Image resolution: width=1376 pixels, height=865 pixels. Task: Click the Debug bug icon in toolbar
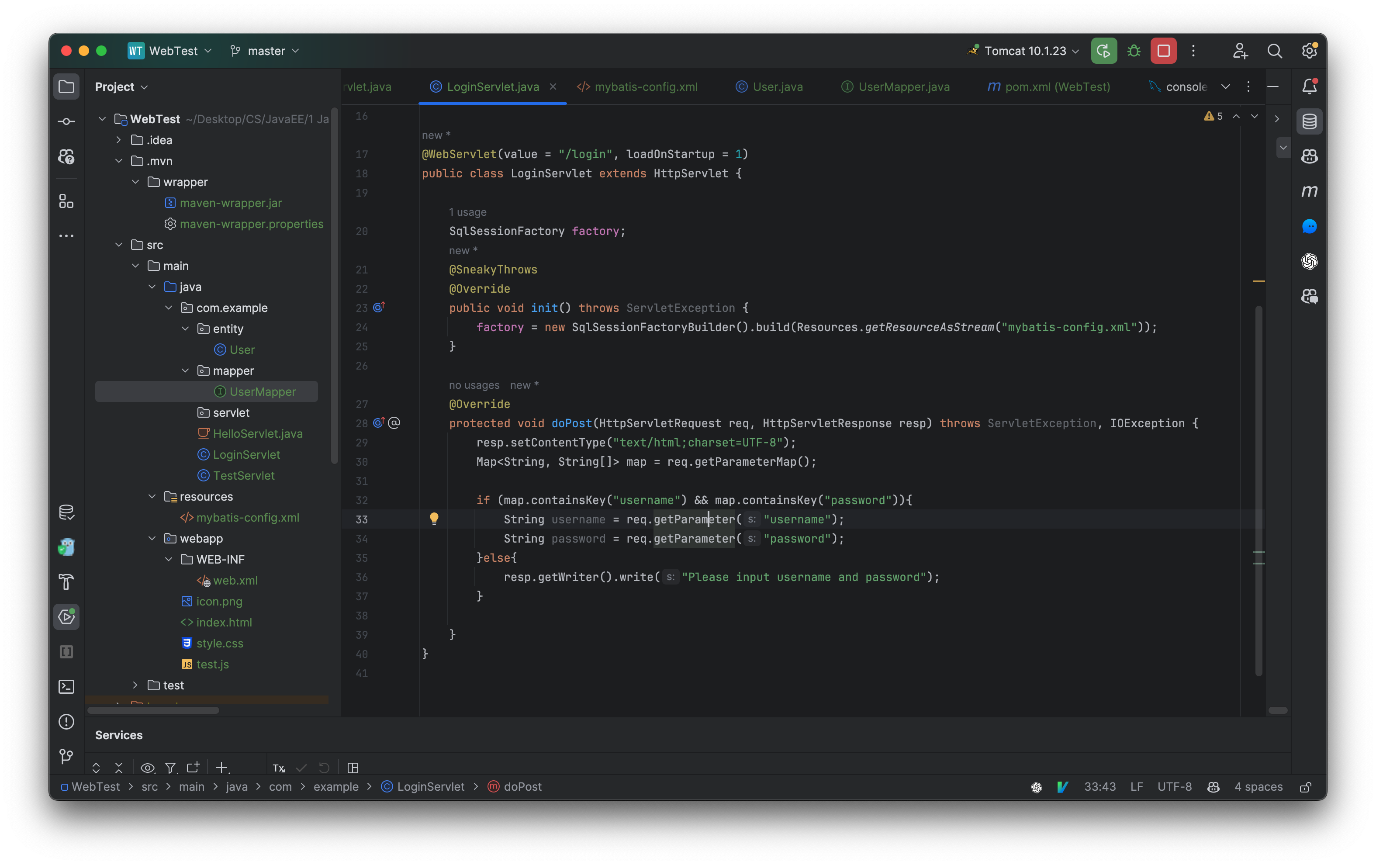coord(1134,51)
